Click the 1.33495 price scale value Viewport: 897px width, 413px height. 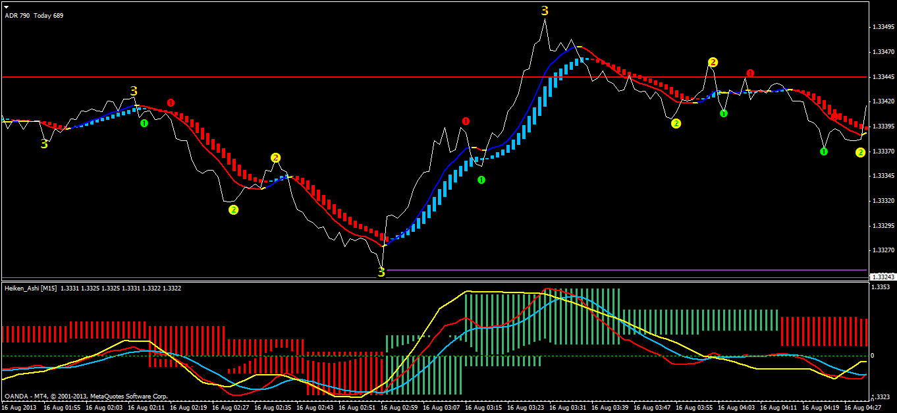pos(883,27)
